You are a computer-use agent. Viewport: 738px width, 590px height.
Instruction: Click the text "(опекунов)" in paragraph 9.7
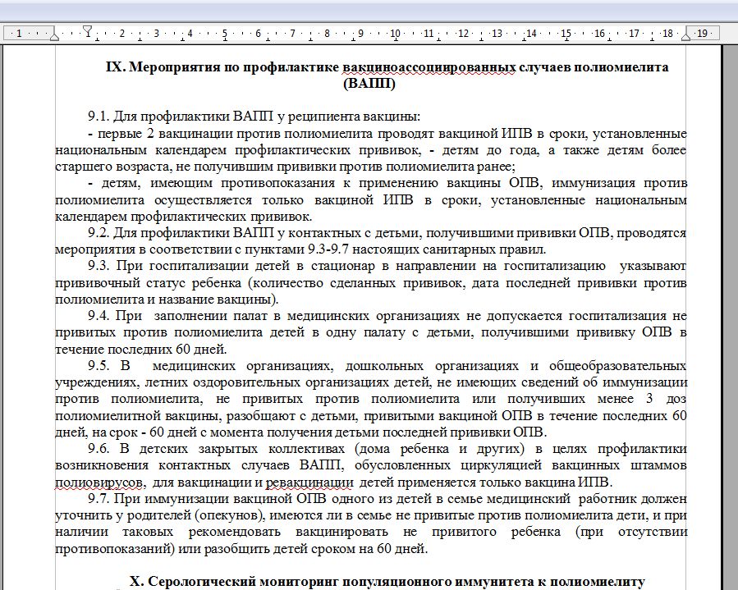click(229, 515)
